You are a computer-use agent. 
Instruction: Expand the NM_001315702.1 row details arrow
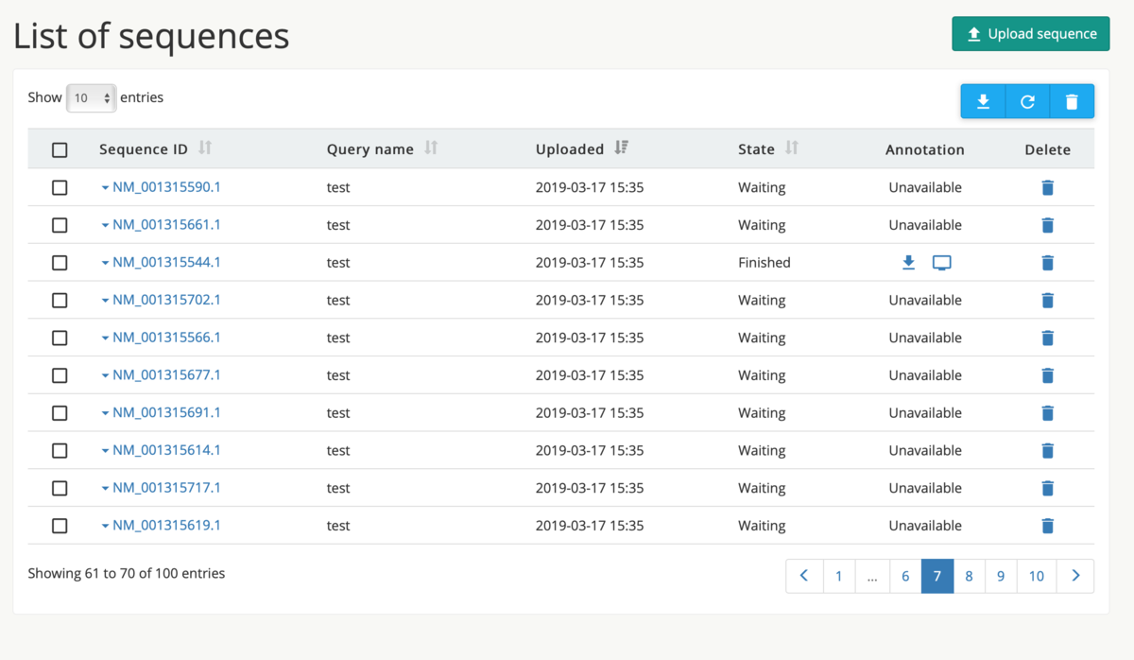coord(106,301)
